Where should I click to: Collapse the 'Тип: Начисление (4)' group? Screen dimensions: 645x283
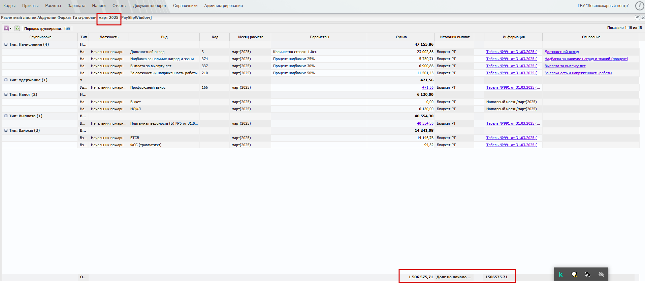point(6,44)
